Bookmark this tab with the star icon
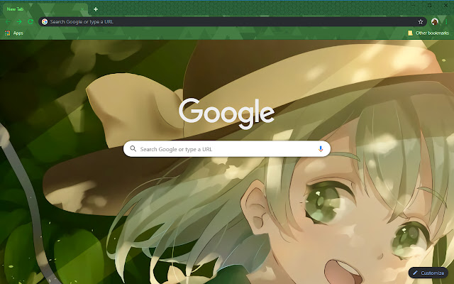The width and height of the screenshot is (454, 284). pos(421,22)
